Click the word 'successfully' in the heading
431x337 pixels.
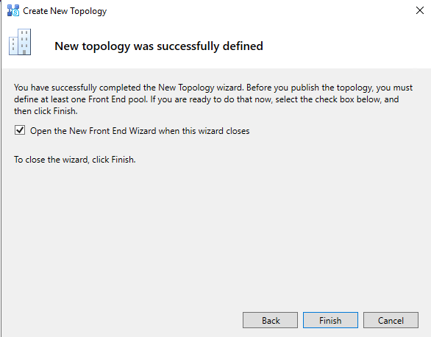tap(188, 46)
